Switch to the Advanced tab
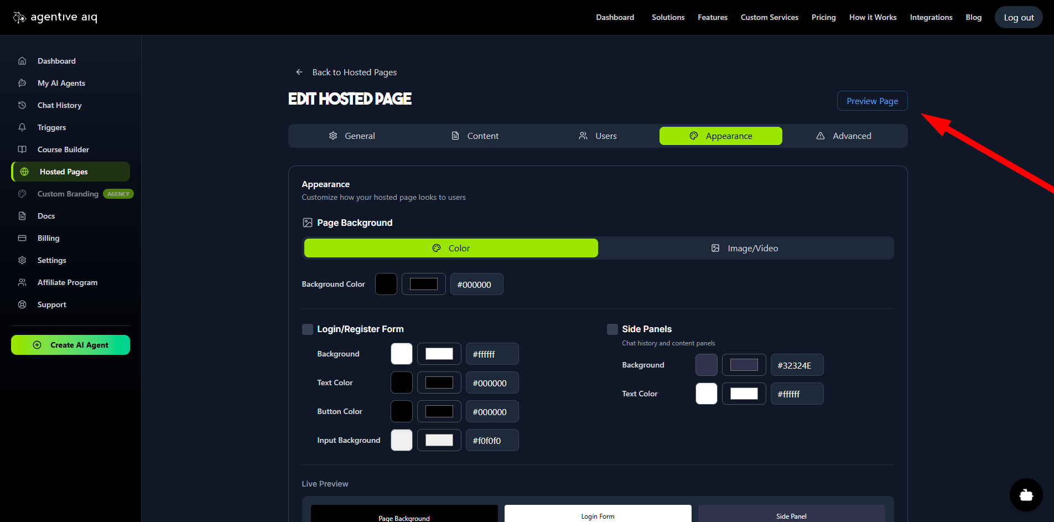Image resolution: width=1054 pixels, height=522 pixels. [844, 136]
